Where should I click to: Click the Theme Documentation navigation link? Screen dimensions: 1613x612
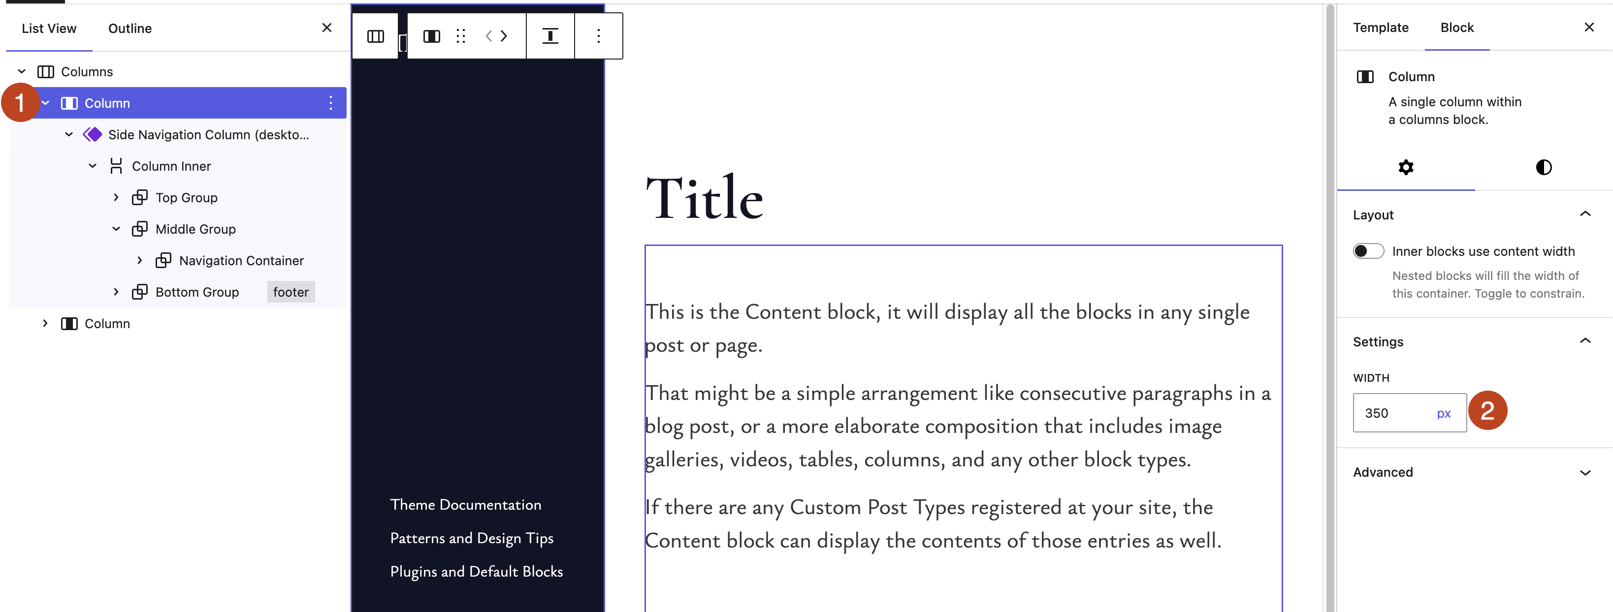pos(465,505)
